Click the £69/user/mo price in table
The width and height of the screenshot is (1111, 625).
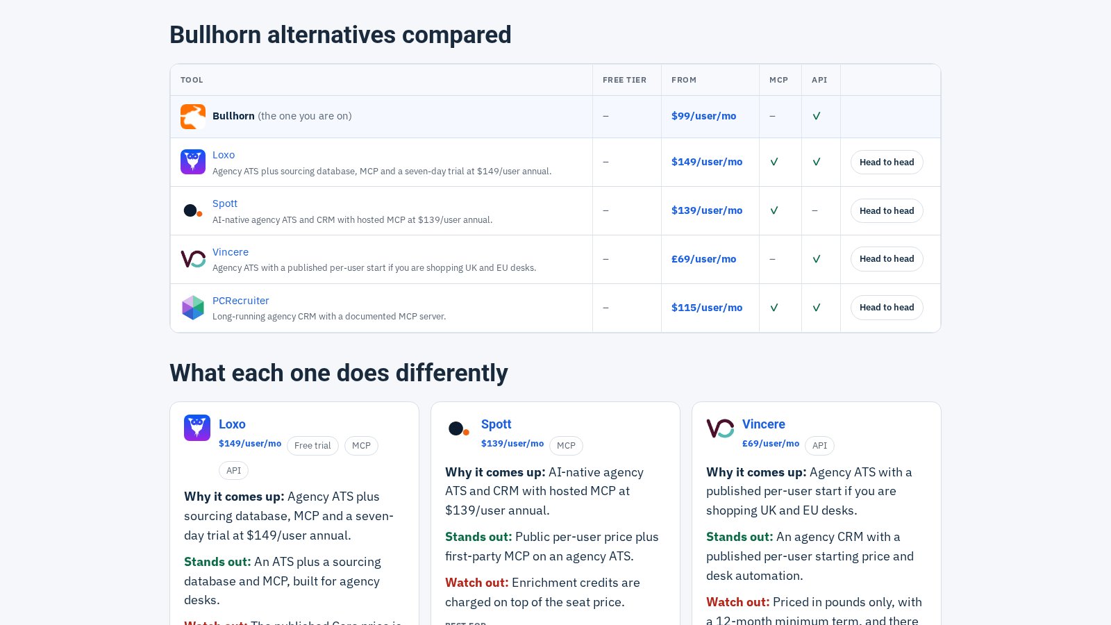click(703, 259)
